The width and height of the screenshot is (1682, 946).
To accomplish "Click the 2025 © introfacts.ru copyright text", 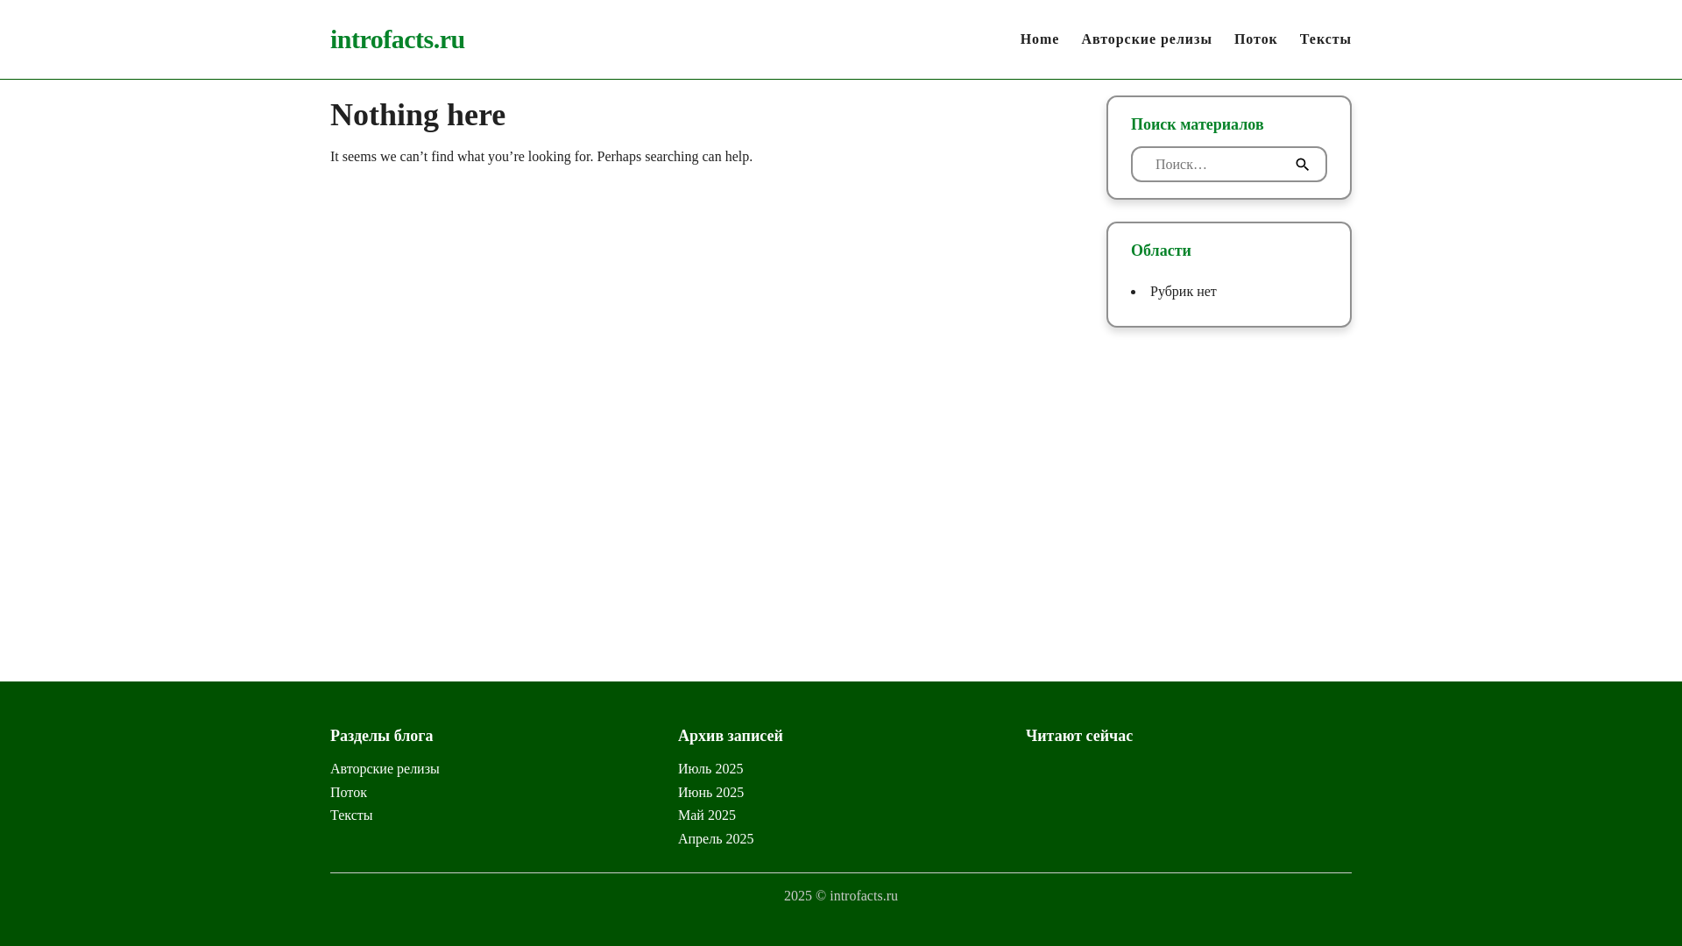I will (x=840, y=896).
